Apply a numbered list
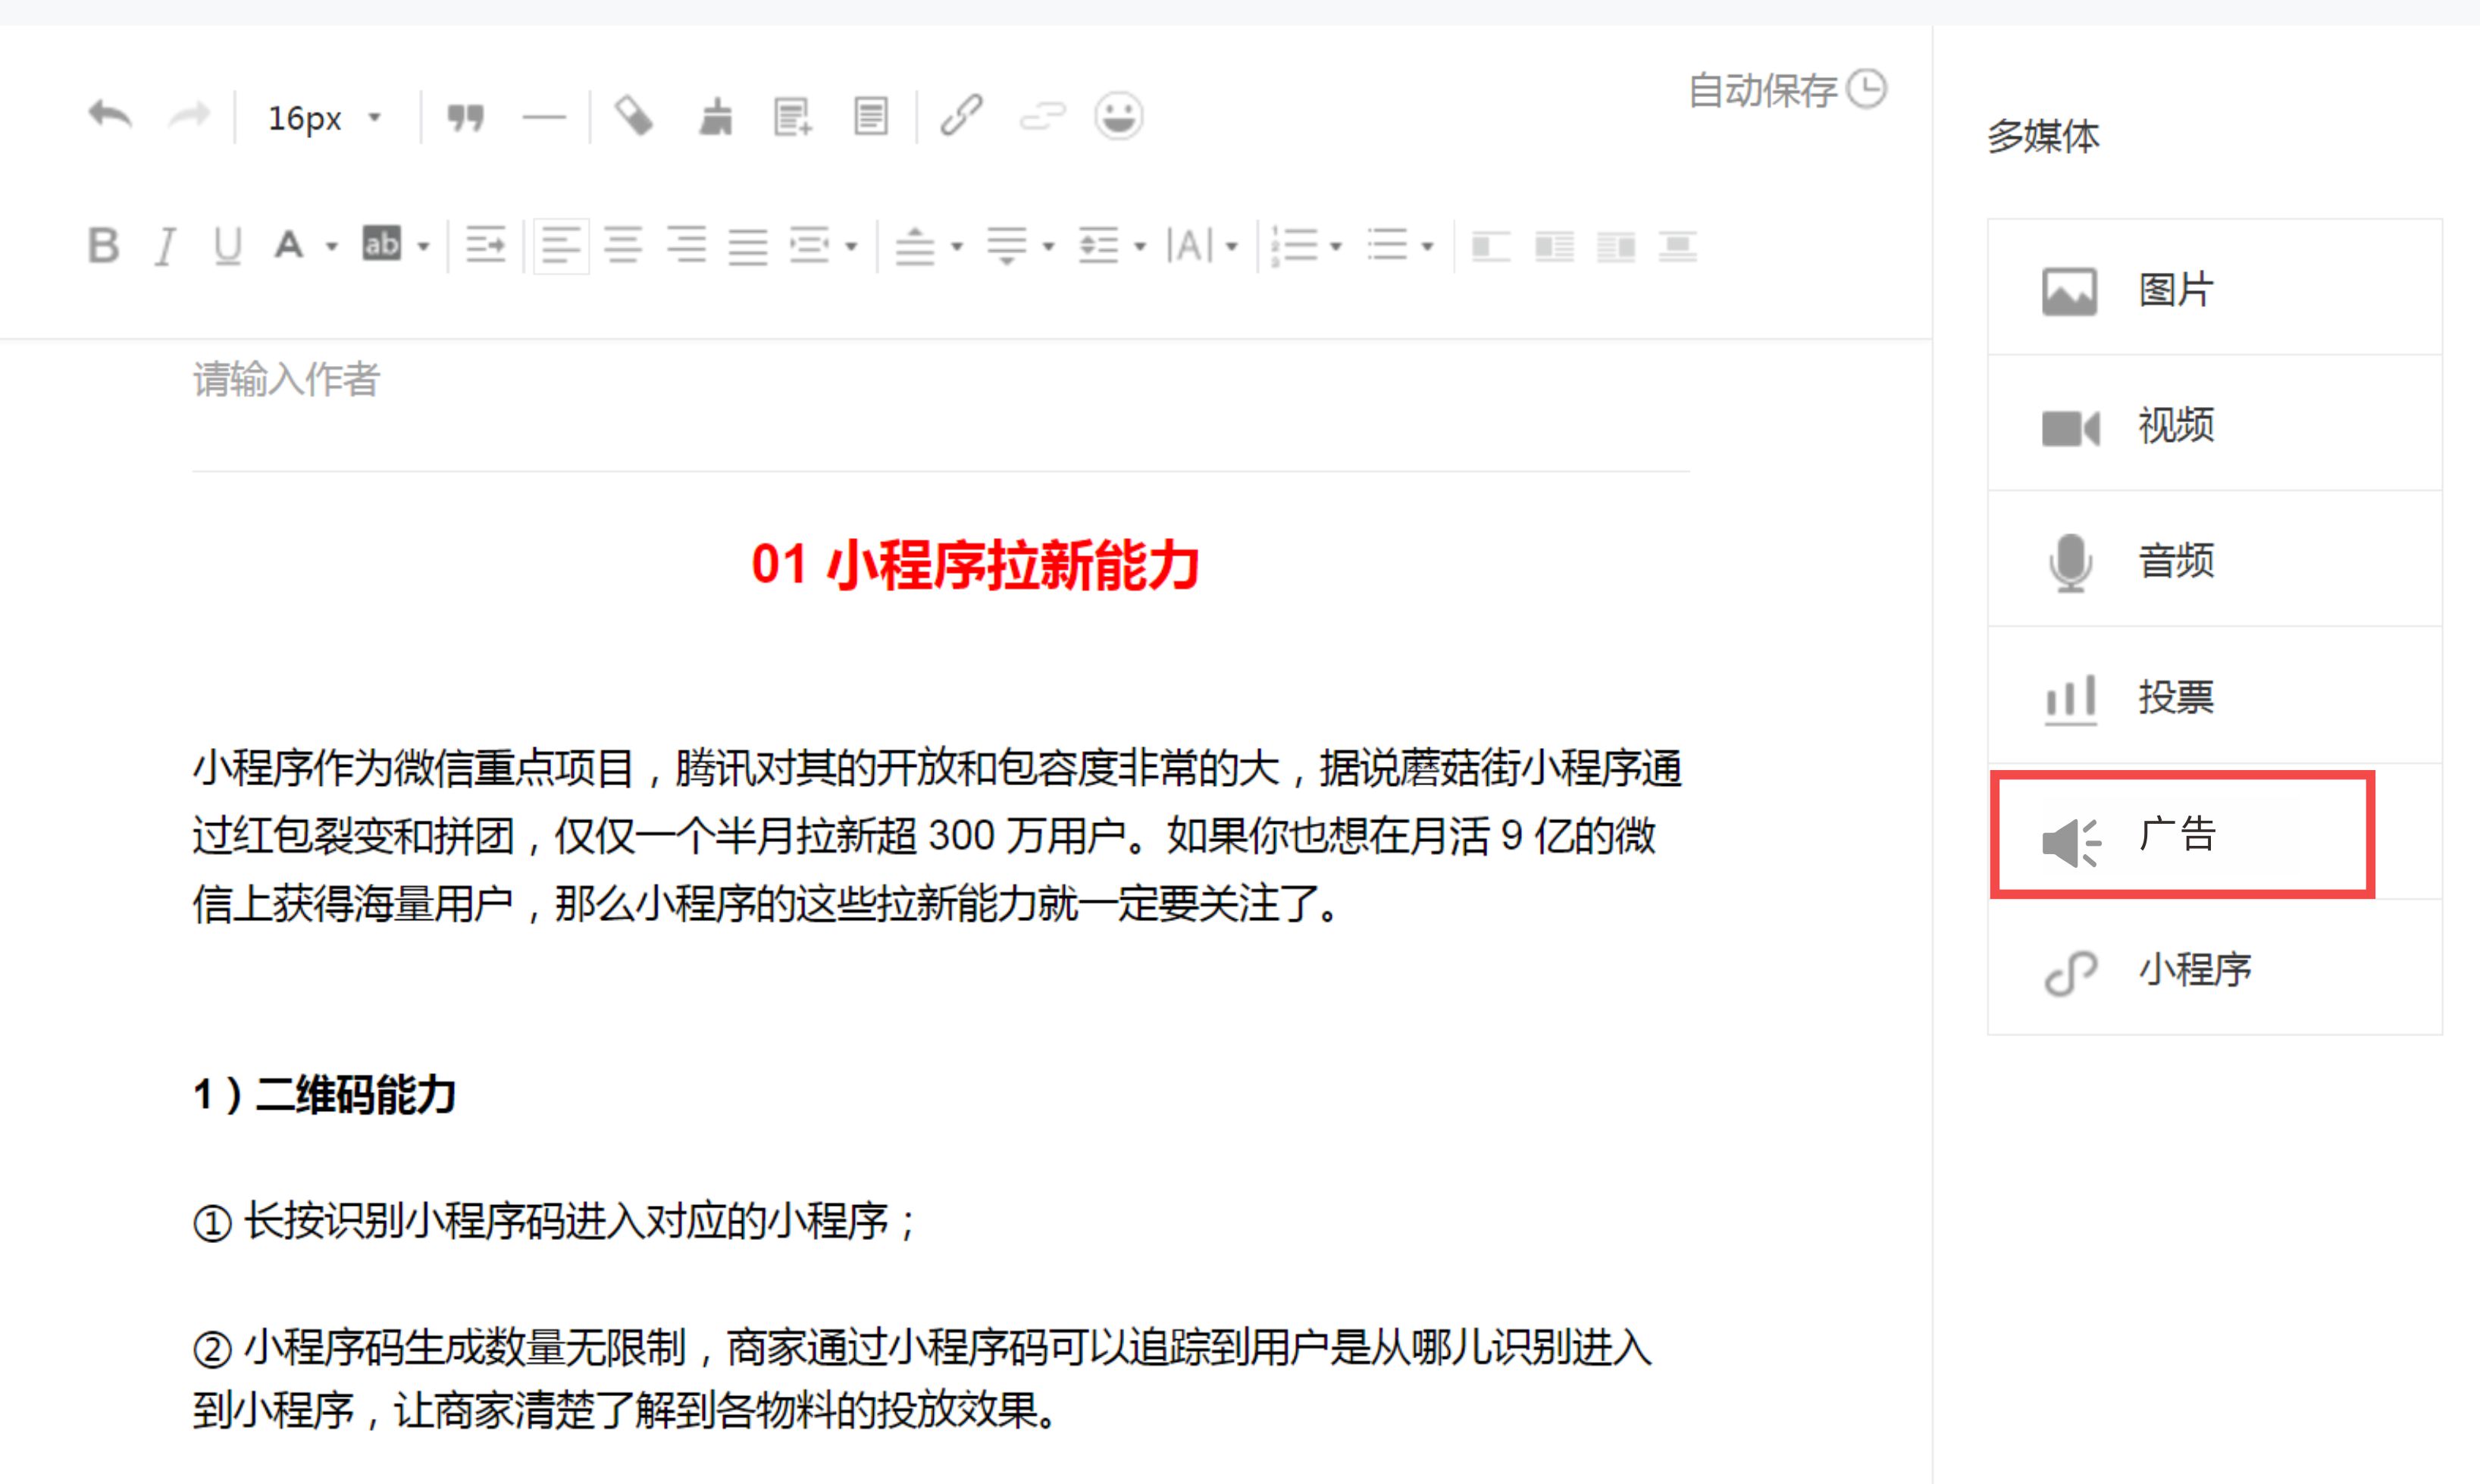This screenshot has height=1484, width=2480. tap(1295, 246)
